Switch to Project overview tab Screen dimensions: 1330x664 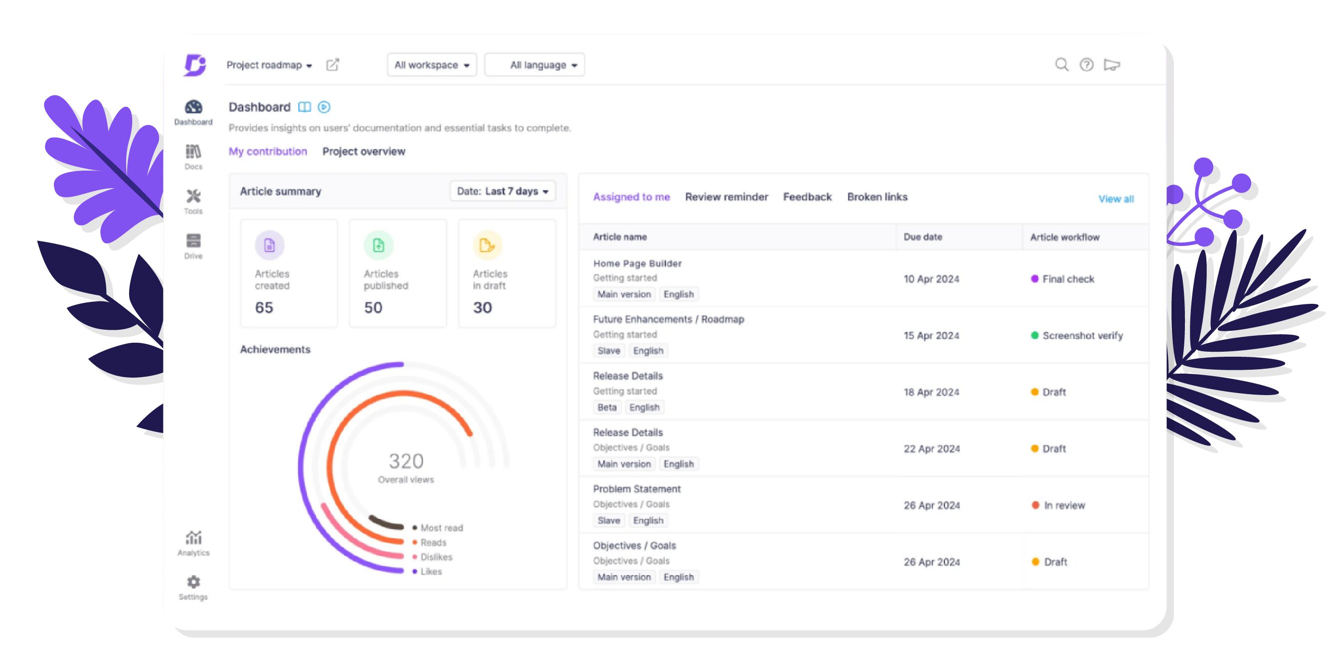[364, 151]
